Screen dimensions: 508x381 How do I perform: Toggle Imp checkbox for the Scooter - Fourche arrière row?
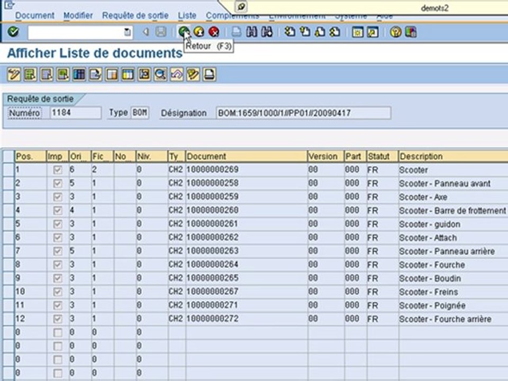(58, 319)
